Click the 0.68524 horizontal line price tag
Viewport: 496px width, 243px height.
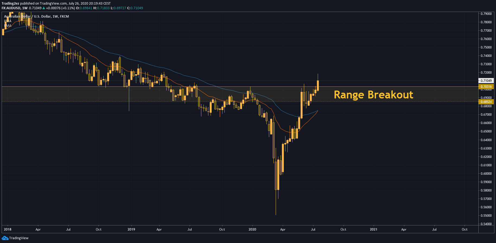tap(486, 102)
